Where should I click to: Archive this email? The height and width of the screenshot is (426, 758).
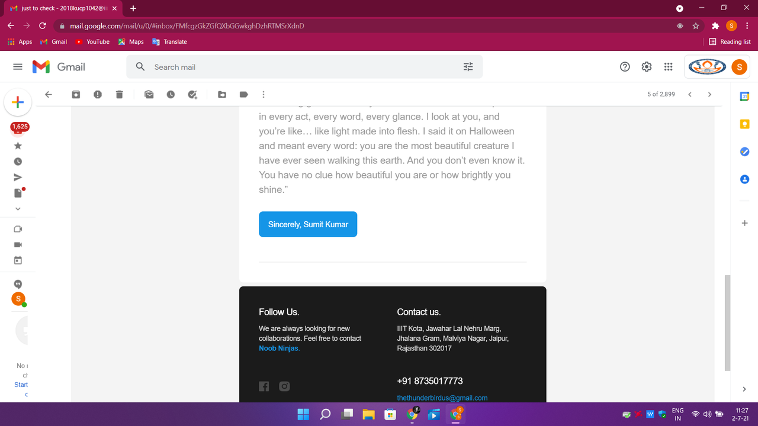[x=76, y=94]
